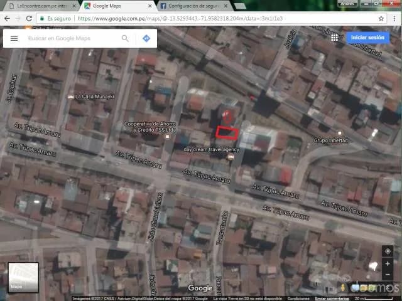Switch to Mapa view thumbnail
Screen dimensions: 402x301
click(x=23, y=277)
